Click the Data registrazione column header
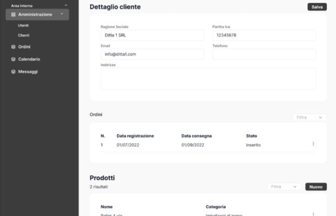Viewport: 336px width, 216px height. point(135,136)
